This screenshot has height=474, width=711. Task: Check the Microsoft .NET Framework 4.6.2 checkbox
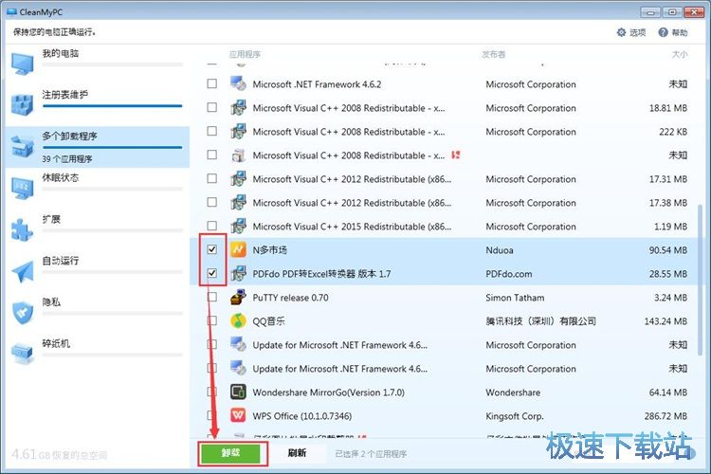[211, 83]
